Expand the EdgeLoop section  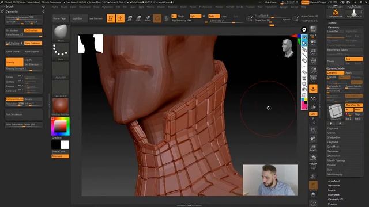pyautogui.click(x=333, y=128)
